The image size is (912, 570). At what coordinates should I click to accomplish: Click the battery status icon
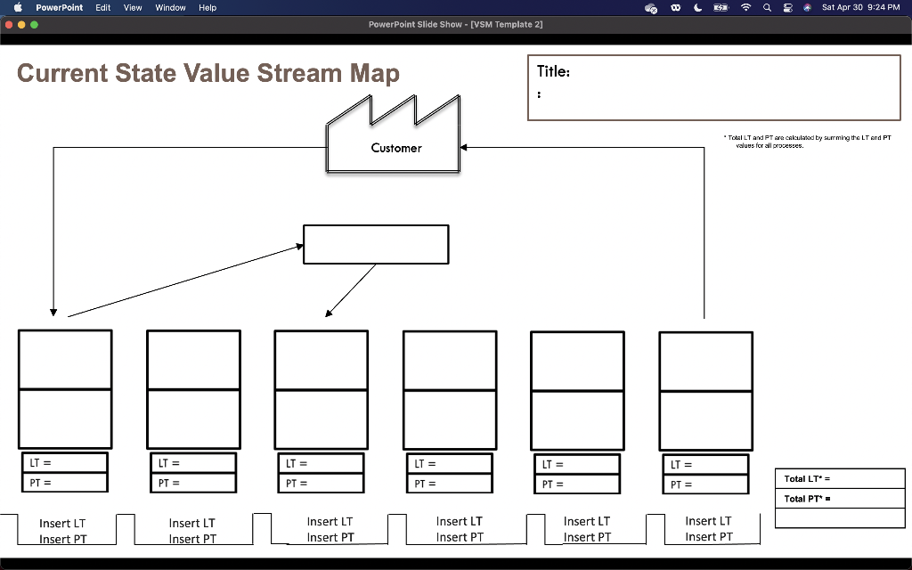coord(720,8)
